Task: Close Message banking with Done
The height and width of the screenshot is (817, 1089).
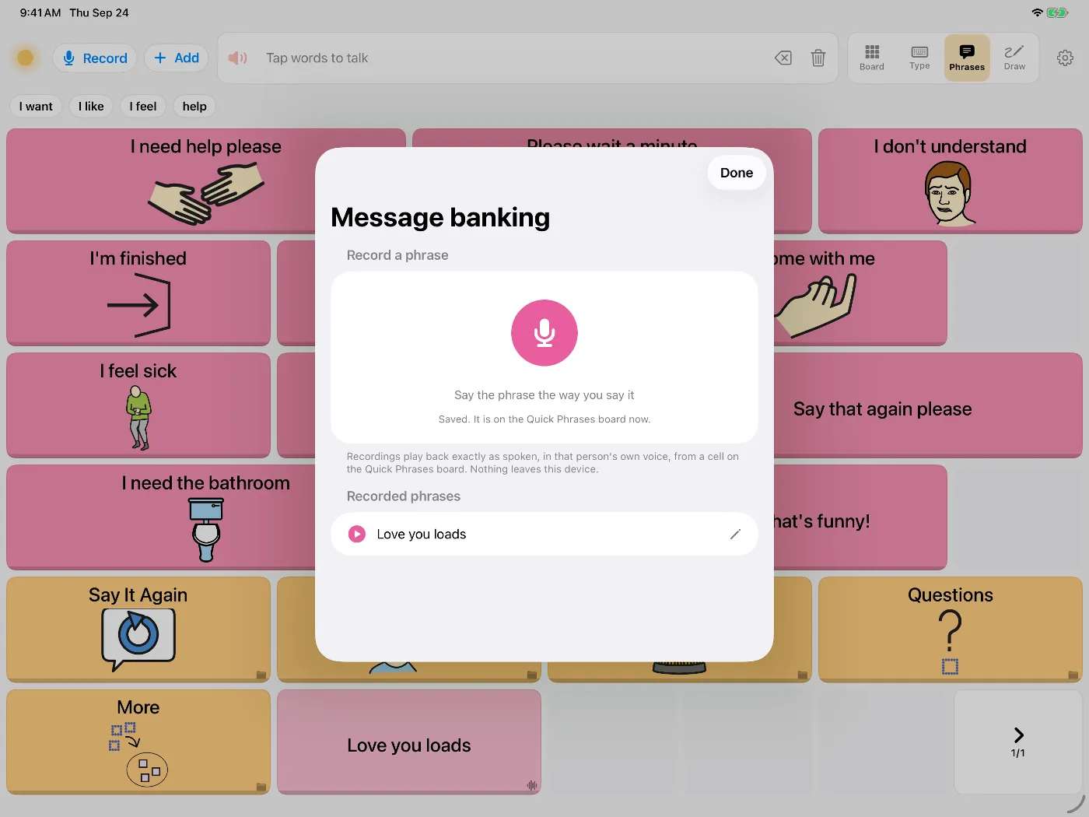Action: click(x=737, y=173)
